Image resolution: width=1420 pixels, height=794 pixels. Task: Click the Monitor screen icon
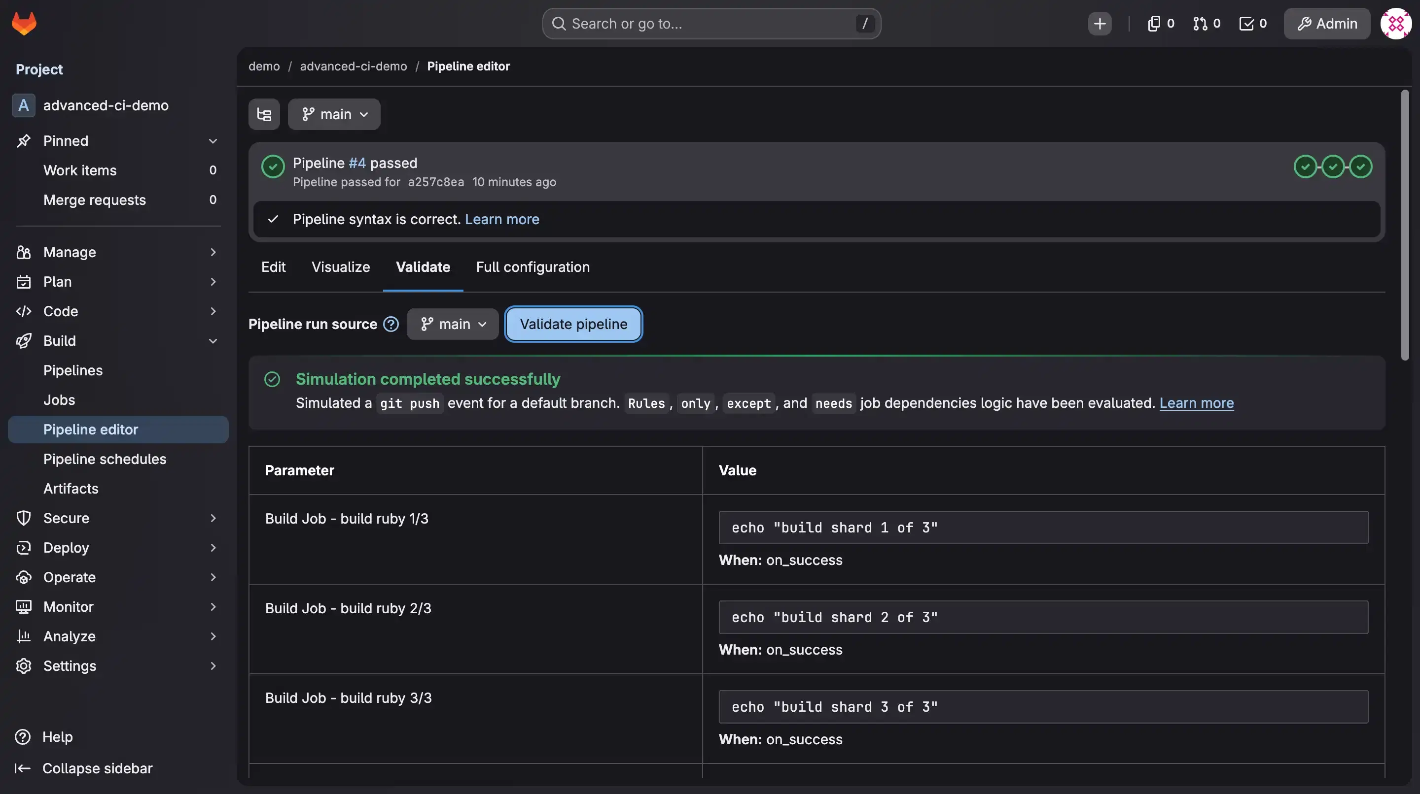click(23, 607)
